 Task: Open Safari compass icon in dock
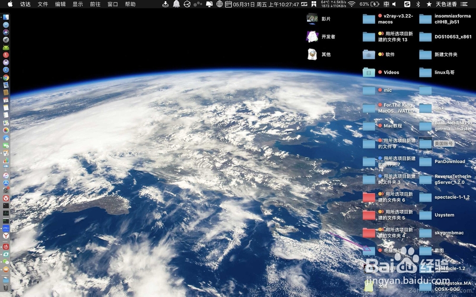[x=6, y=70]
